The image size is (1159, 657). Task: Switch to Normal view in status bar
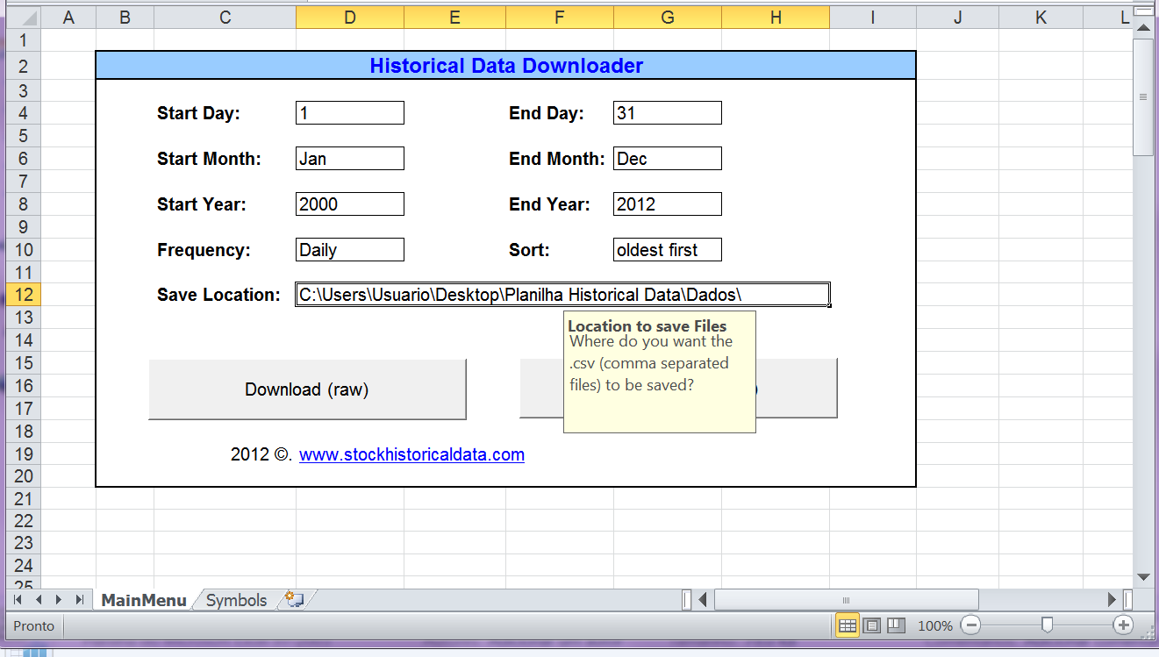(848, 625)
